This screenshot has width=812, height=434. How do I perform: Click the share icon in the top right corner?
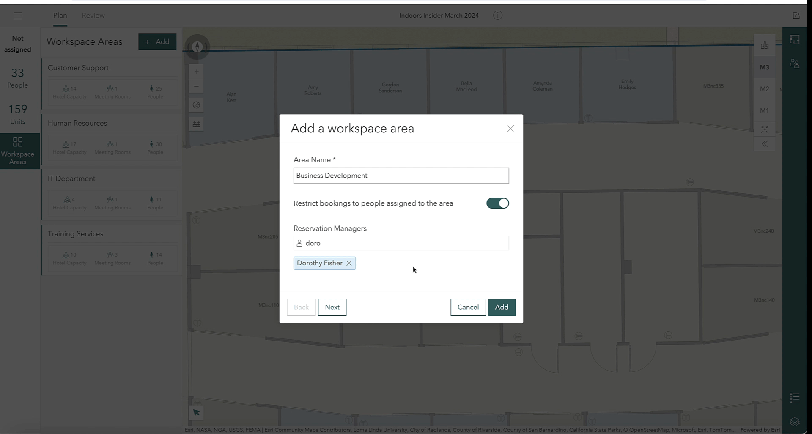coord(796,15)
